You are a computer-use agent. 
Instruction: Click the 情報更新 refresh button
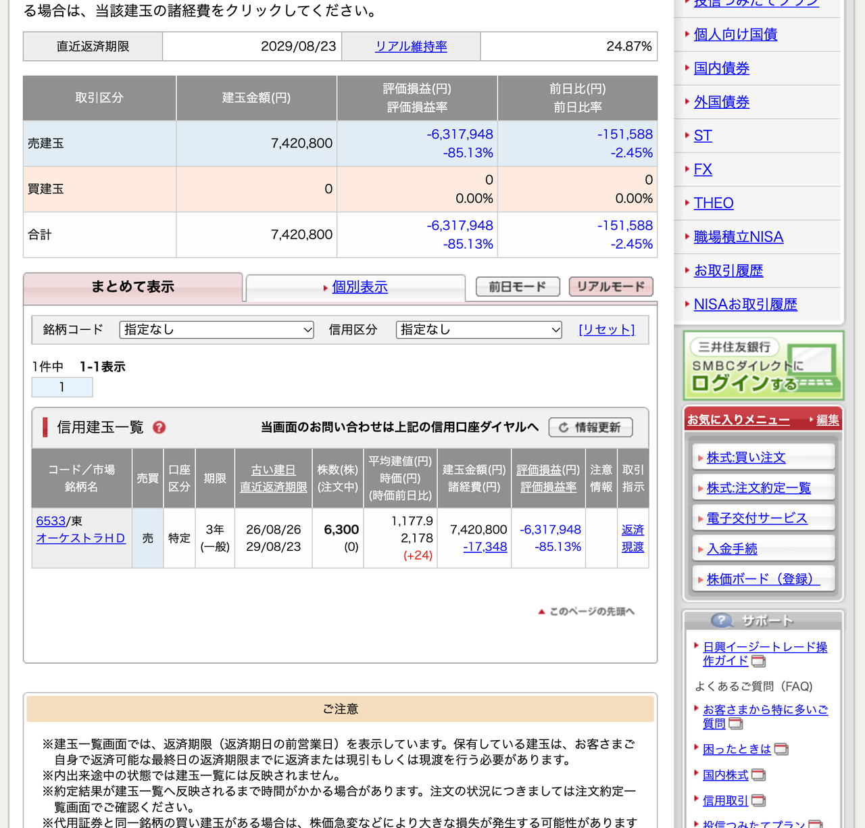(x=591, y=427)
